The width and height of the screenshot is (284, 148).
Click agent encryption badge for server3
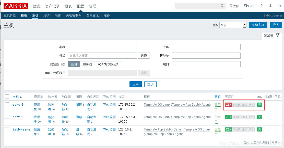click(259, 117)
